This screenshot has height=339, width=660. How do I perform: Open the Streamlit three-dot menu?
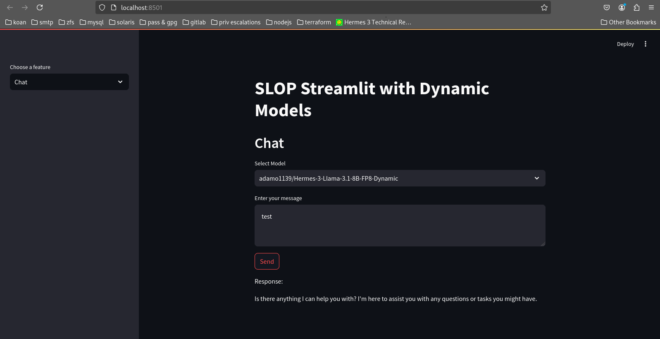(x=645, y=44)
